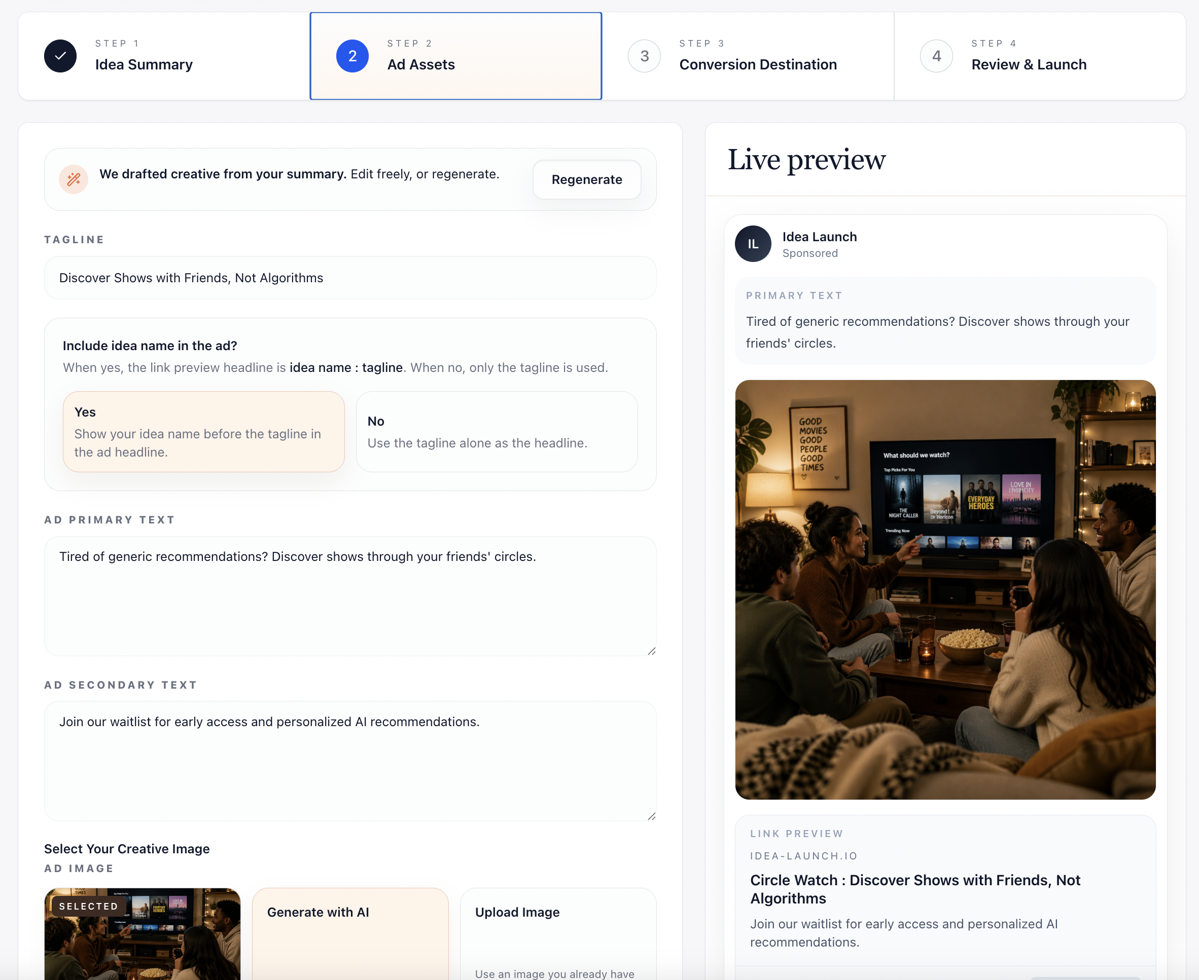Choose the Upload Image card
The height and width of the screenshot is (980, 1199).
[x=558, y=934]
